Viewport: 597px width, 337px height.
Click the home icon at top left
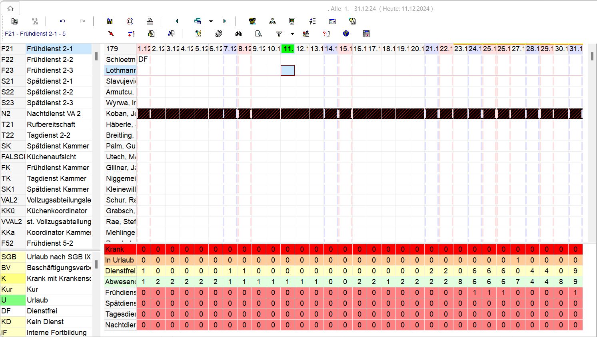10,8
